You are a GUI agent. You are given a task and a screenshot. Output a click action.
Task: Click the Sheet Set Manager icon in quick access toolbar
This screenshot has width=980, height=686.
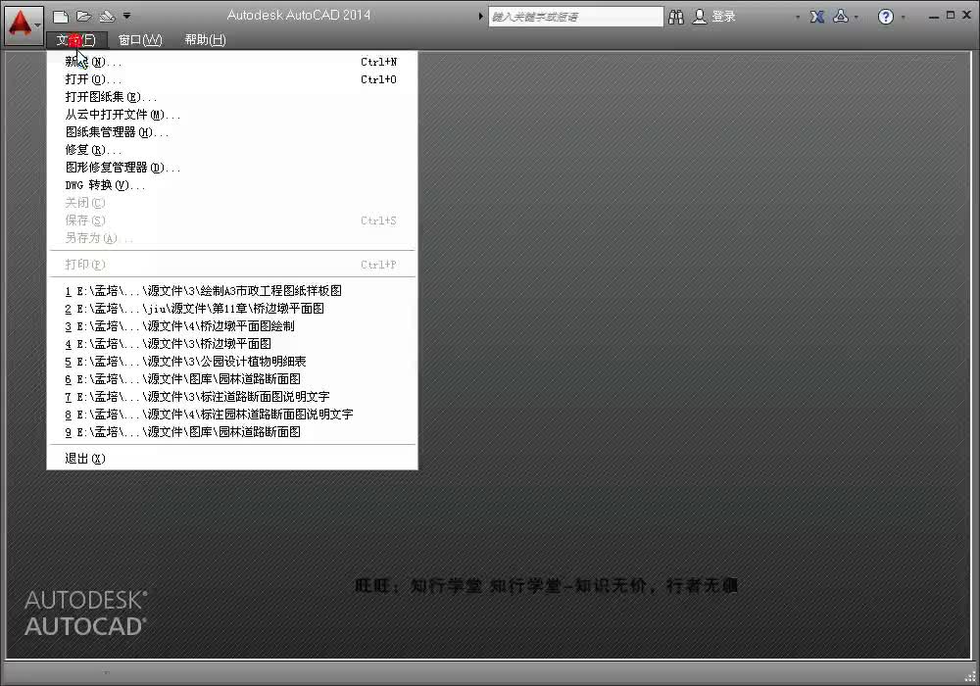(x=107, y=17)
